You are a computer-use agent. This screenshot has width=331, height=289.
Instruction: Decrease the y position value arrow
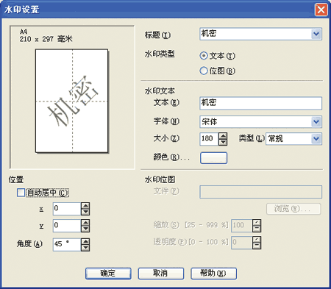[85, 229]
